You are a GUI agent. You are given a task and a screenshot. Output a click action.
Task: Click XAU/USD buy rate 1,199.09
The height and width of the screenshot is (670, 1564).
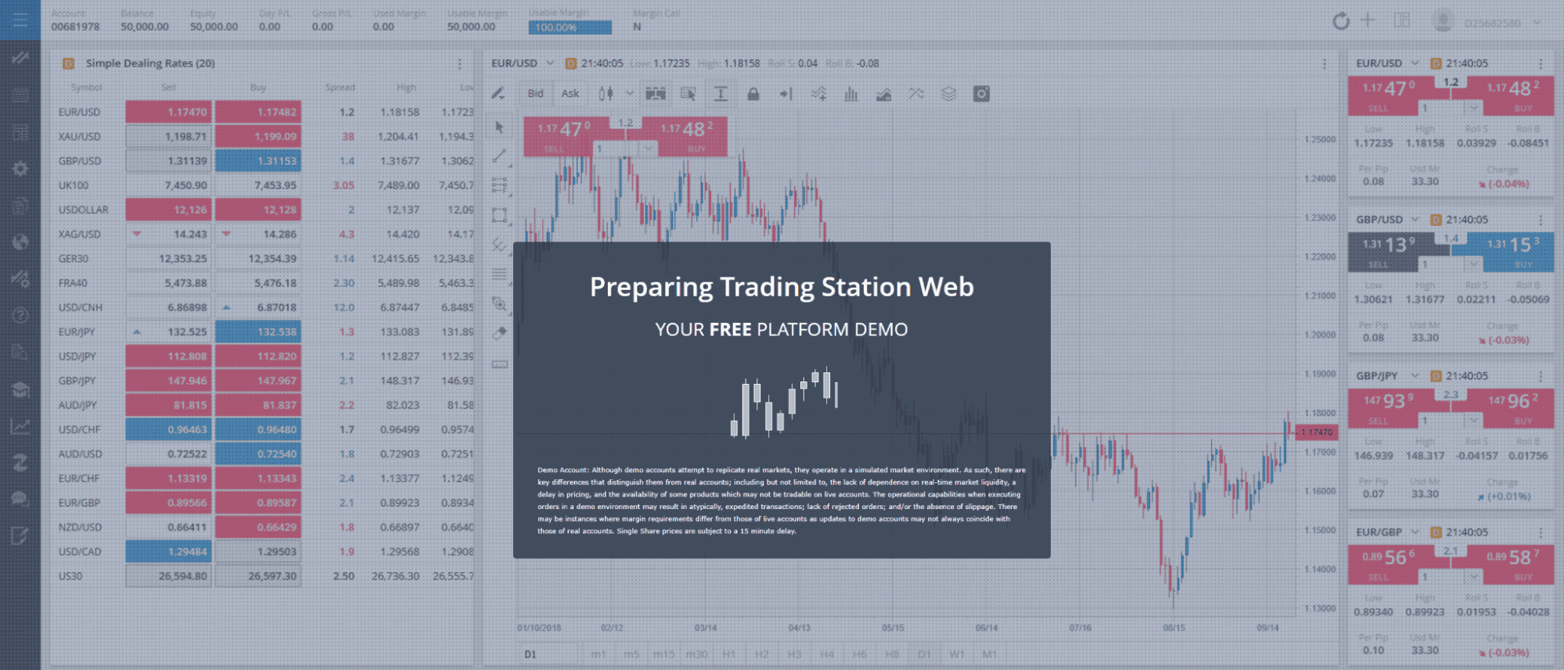tap(257, 136)
